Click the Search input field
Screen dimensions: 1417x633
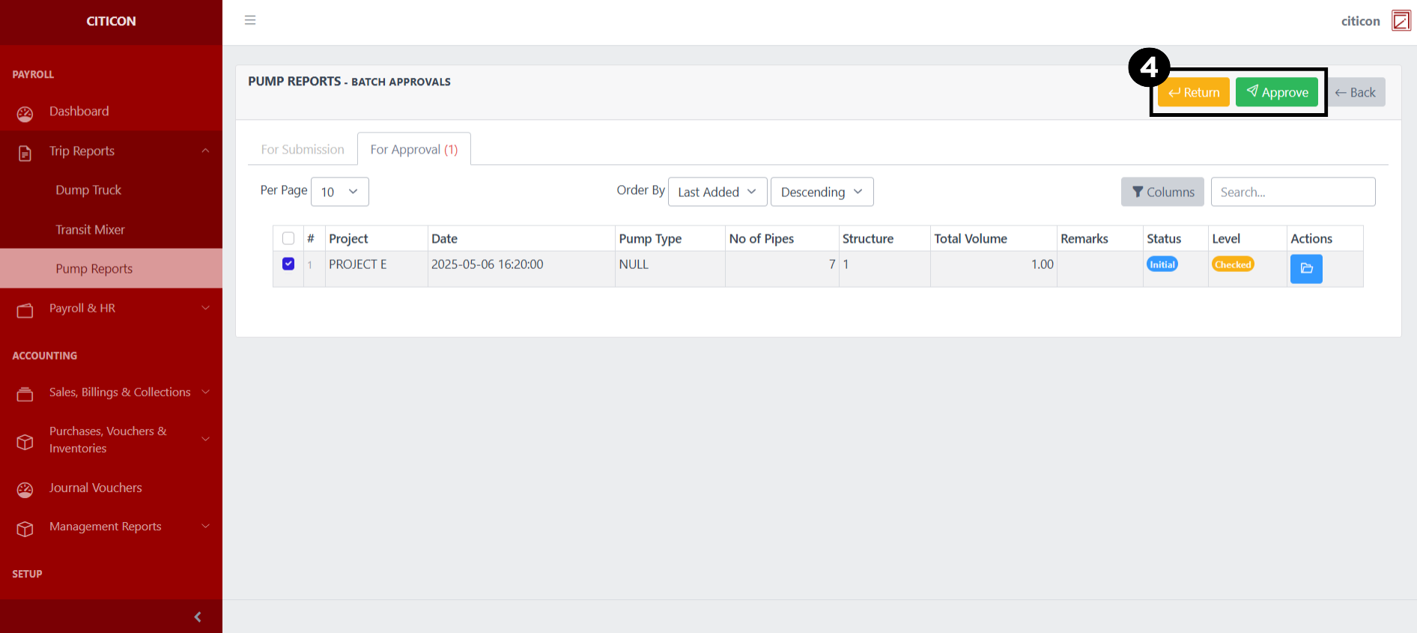click(1292, 192)
